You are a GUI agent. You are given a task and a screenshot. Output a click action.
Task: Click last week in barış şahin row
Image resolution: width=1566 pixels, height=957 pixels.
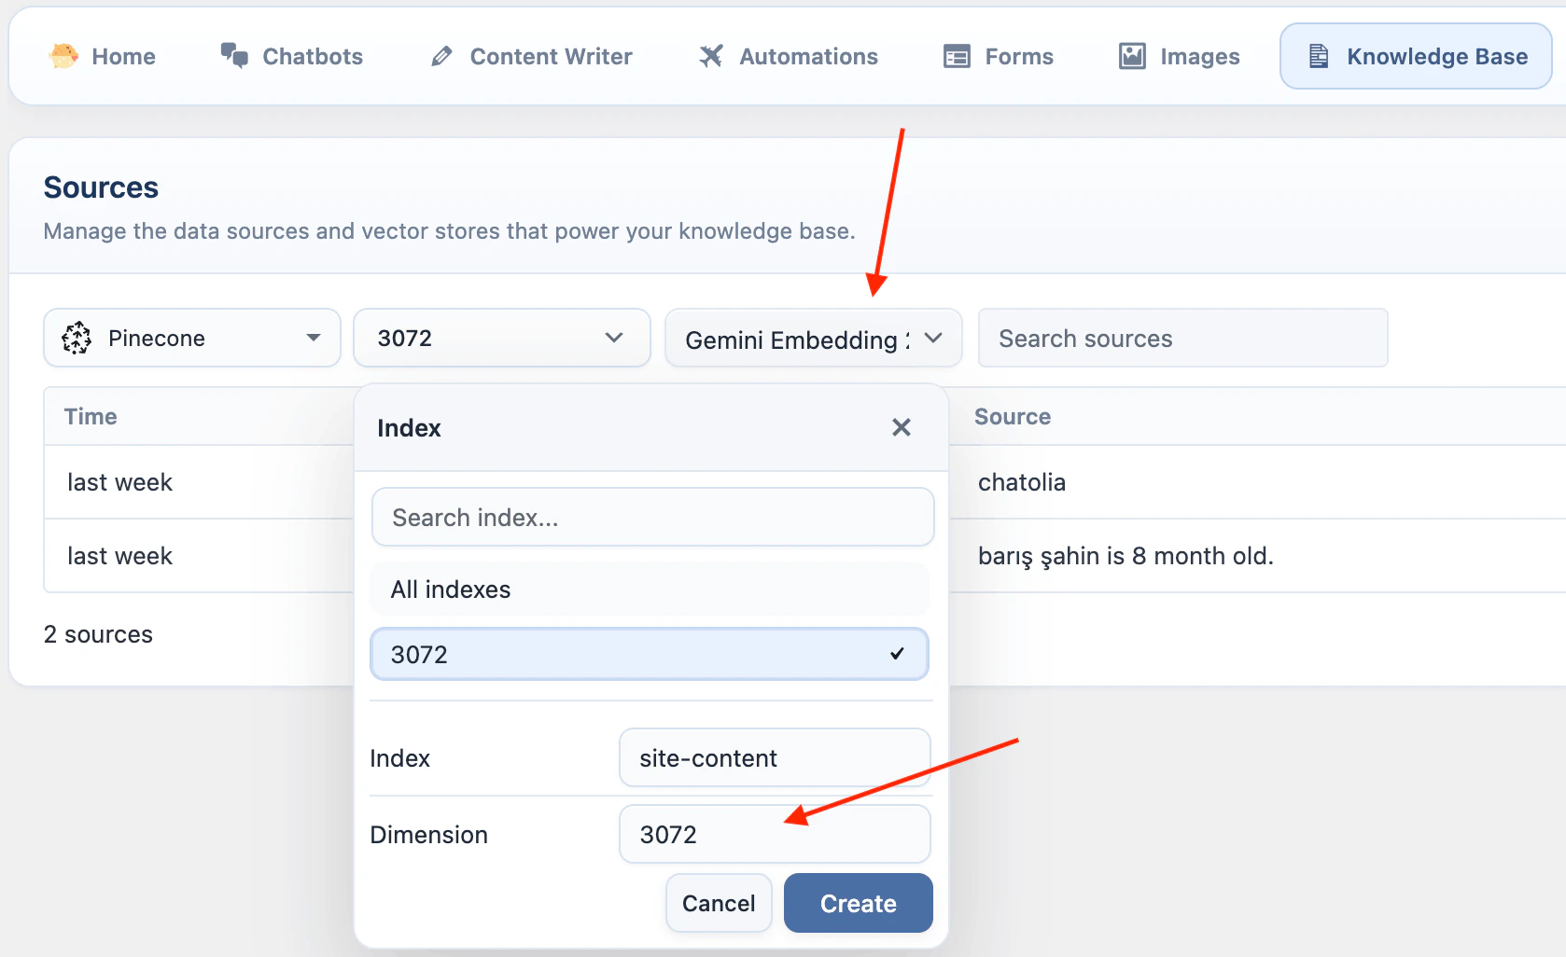tap(119, 556)
